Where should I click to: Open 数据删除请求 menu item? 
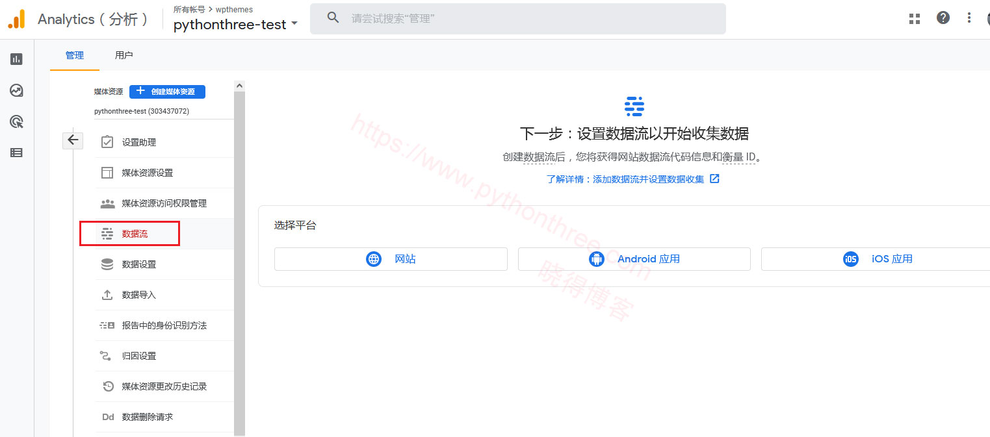coord(164,417)
